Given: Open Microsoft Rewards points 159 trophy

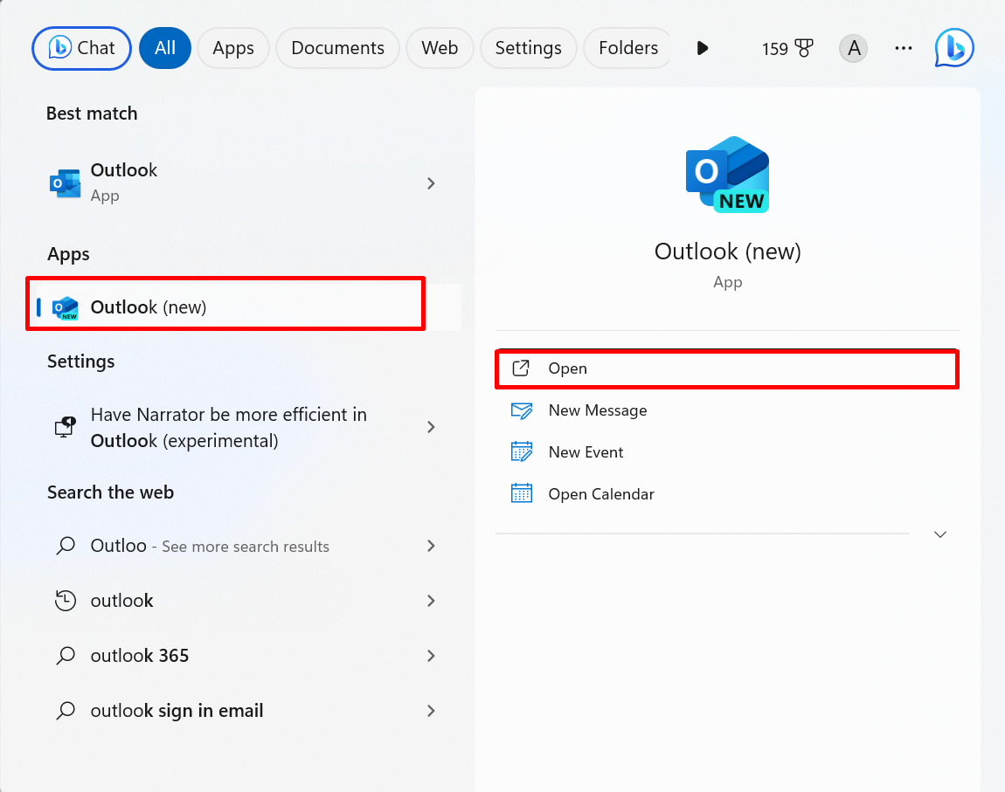Looking at the screenshot, I should (x=787, y=48).
